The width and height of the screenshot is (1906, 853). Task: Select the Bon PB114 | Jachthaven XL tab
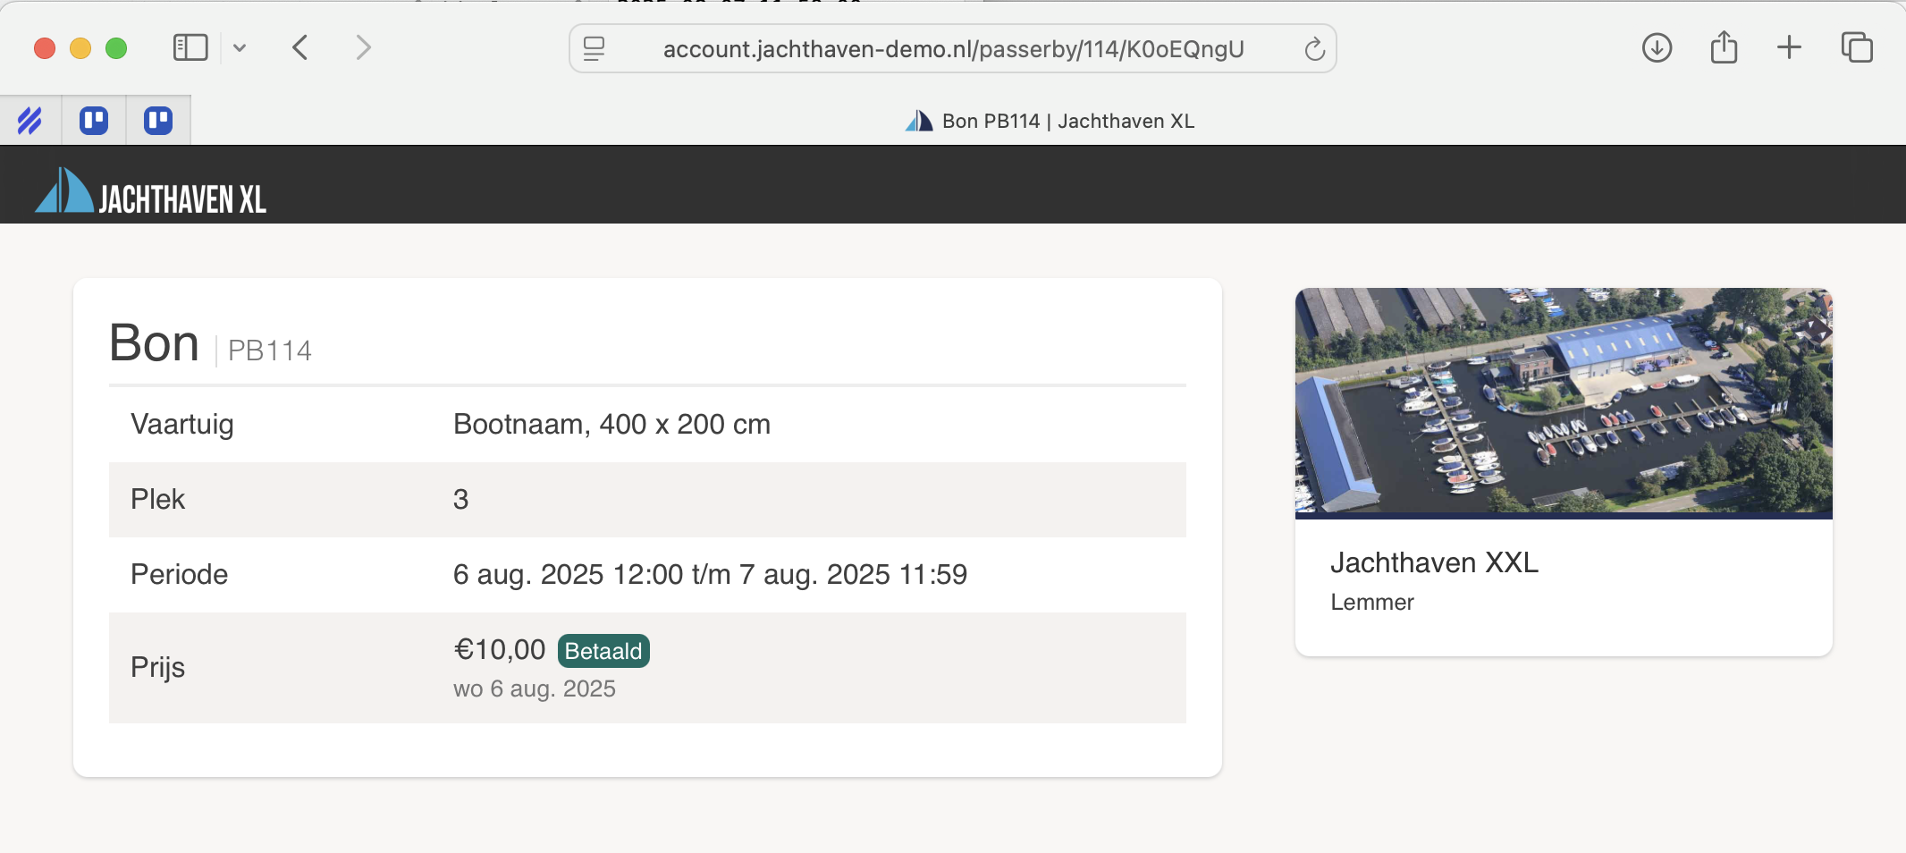[1049, 121]
